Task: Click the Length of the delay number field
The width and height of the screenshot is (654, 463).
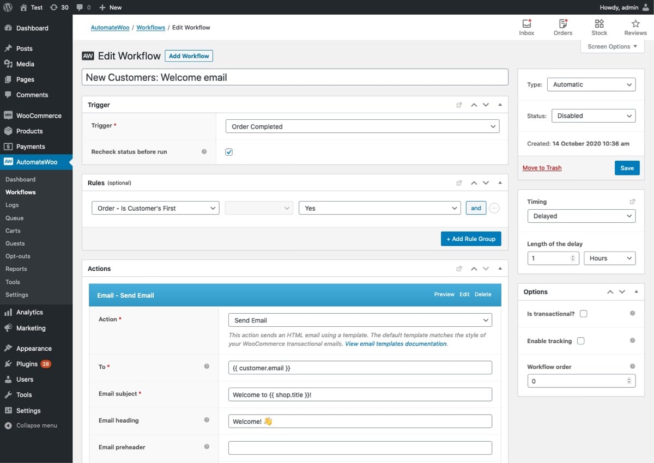Action: (553, 258)
